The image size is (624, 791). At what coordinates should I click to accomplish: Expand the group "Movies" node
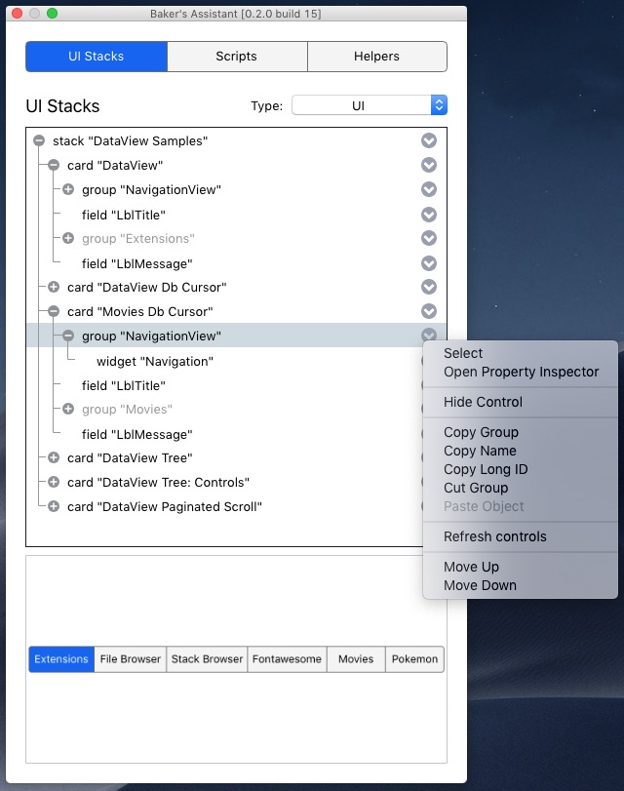[x=68, y=410]
